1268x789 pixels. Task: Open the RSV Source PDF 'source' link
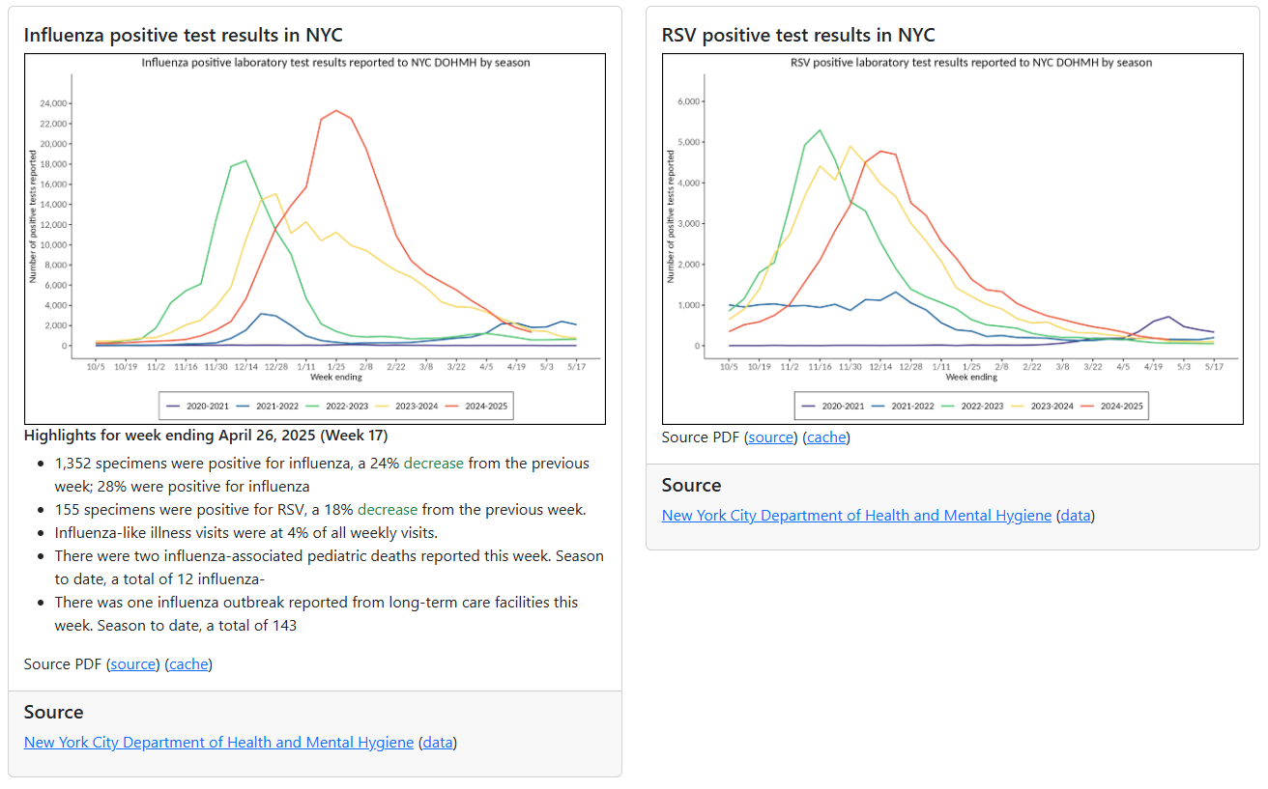click(770, 437)
